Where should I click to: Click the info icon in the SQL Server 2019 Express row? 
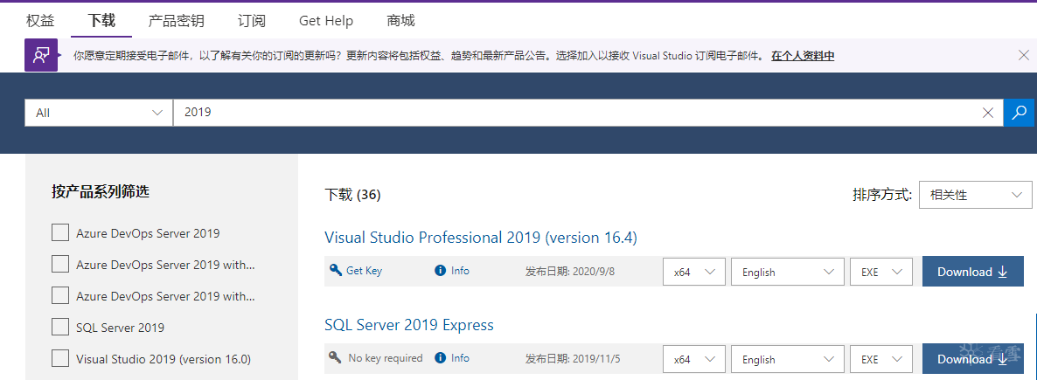coord(440,357)
